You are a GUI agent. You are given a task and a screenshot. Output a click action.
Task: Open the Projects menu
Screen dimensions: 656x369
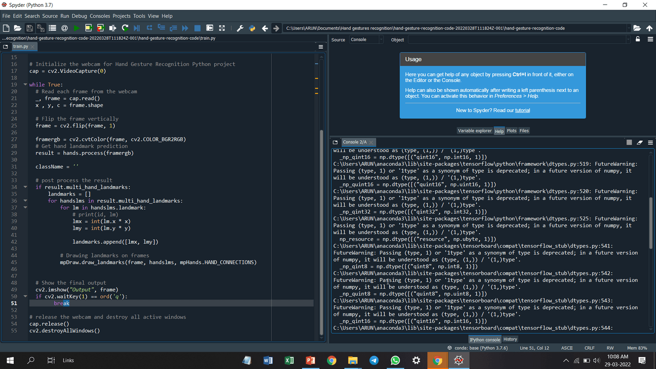coord(122,16)
